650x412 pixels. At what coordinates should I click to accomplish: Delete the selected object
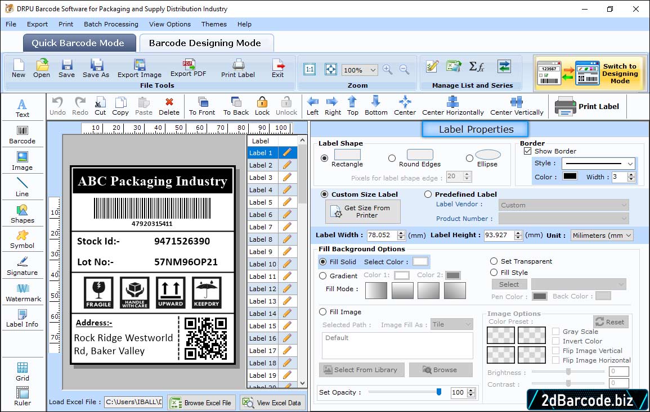169,106
